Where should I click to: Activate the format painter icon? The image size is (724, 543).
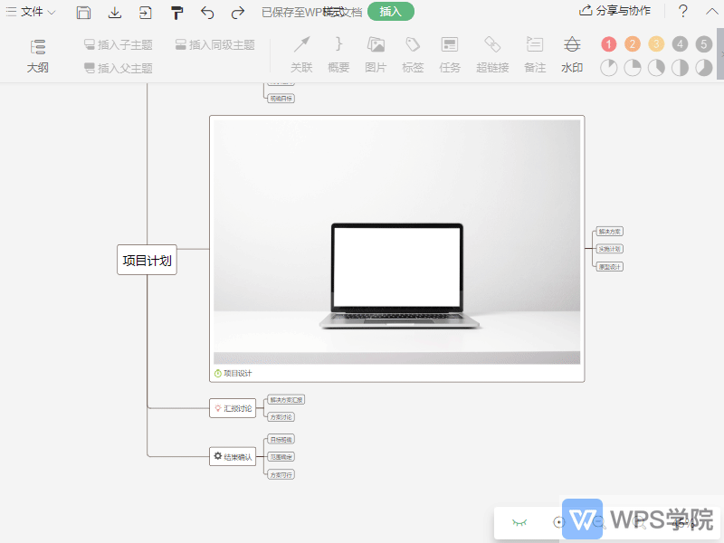click(x=176, y=13)
